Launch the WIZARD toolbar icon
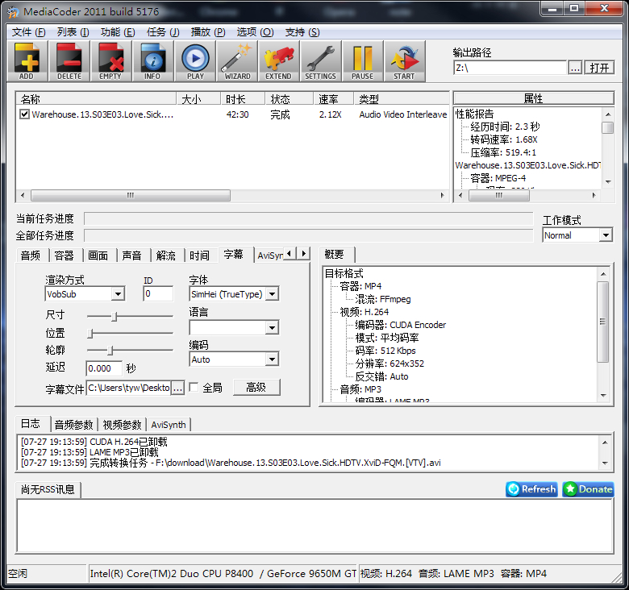 [x=237, y=61]
